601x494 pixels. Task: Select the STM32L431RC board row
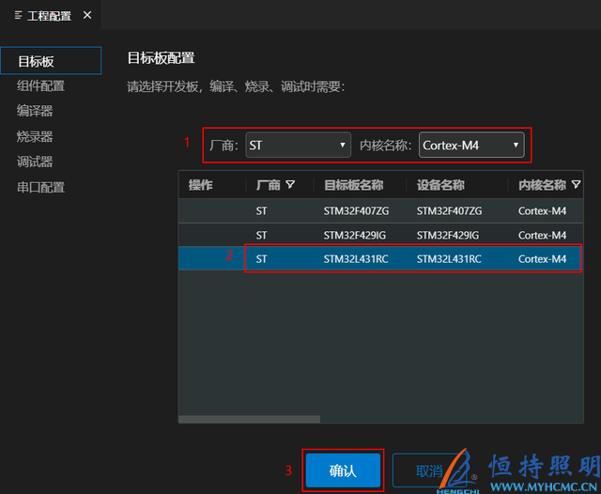[x=380, y=258]
